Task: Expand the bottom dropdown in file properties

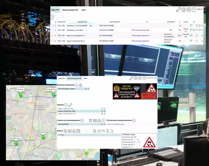Action: click(130, 147)
